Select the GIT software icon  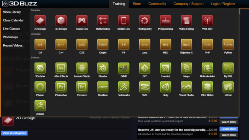tap(145, 68)
